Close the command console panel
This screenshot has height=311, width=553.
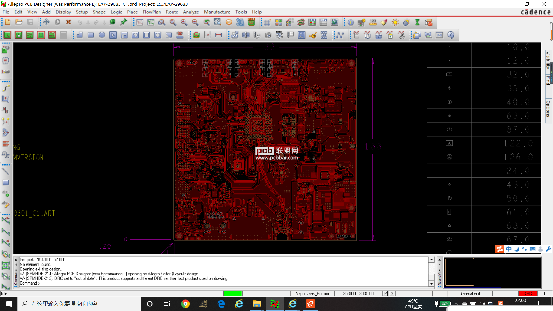point(16,260)
